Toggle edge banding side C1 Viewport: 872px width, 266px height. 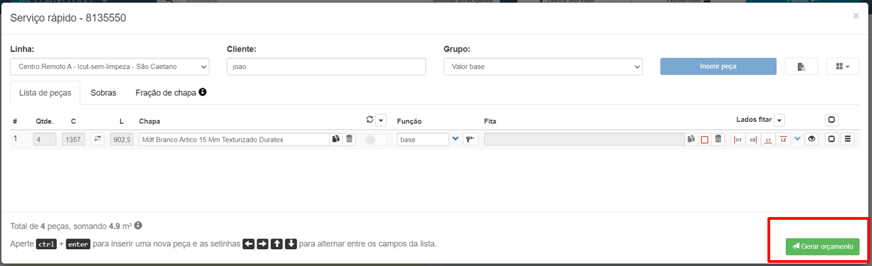pos(738,140)
